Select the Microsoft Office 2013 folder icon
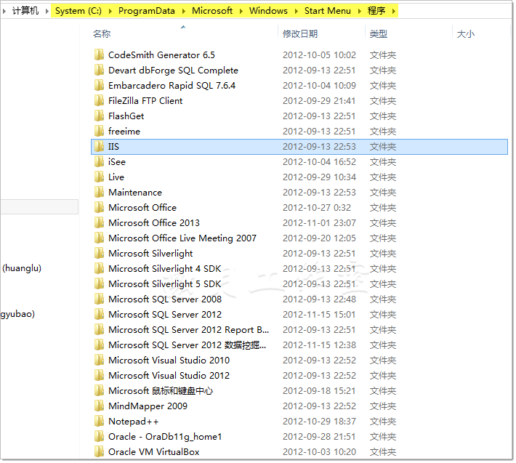Image resolution: width=516 pixels, height=463 pixels. tap(99, 223)
